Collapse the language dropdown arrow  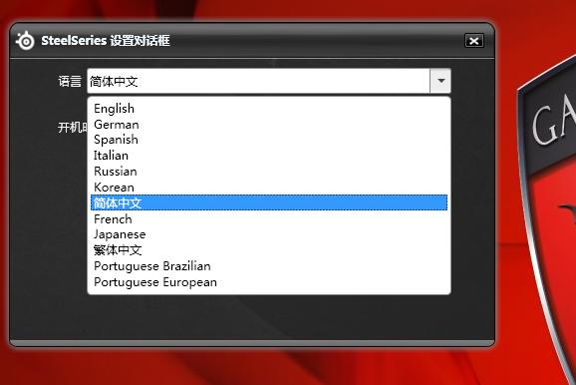click(440, 81)
